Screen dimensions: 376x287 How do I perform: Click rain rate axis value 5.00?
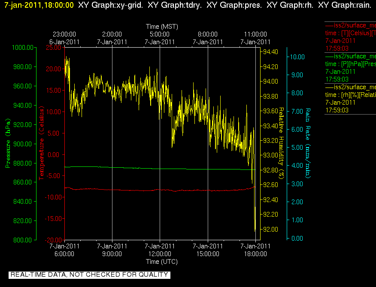[297, 148]
